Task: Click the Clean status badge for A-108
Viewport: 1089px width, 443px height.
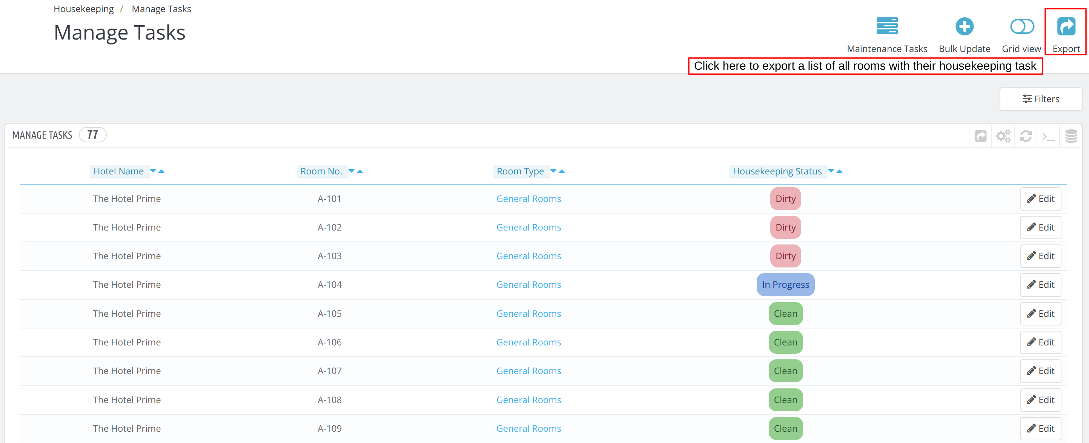Action: click(x=785, y=400)
